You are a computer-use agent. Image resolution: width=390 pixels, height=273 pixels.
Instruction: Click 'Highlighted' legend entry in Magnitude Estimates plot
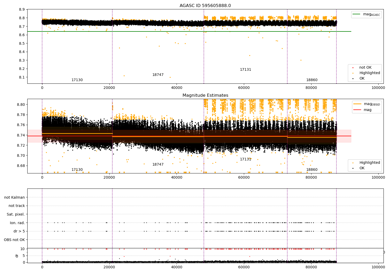[x=369, y=163]
